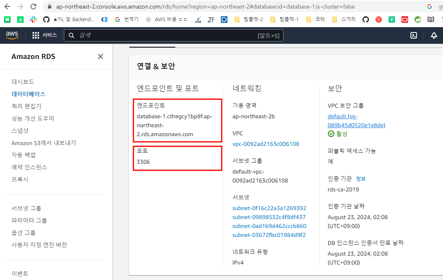Open the green V bookmark icon
Screen dimensions: 443x280
click(x=392, y=19)
